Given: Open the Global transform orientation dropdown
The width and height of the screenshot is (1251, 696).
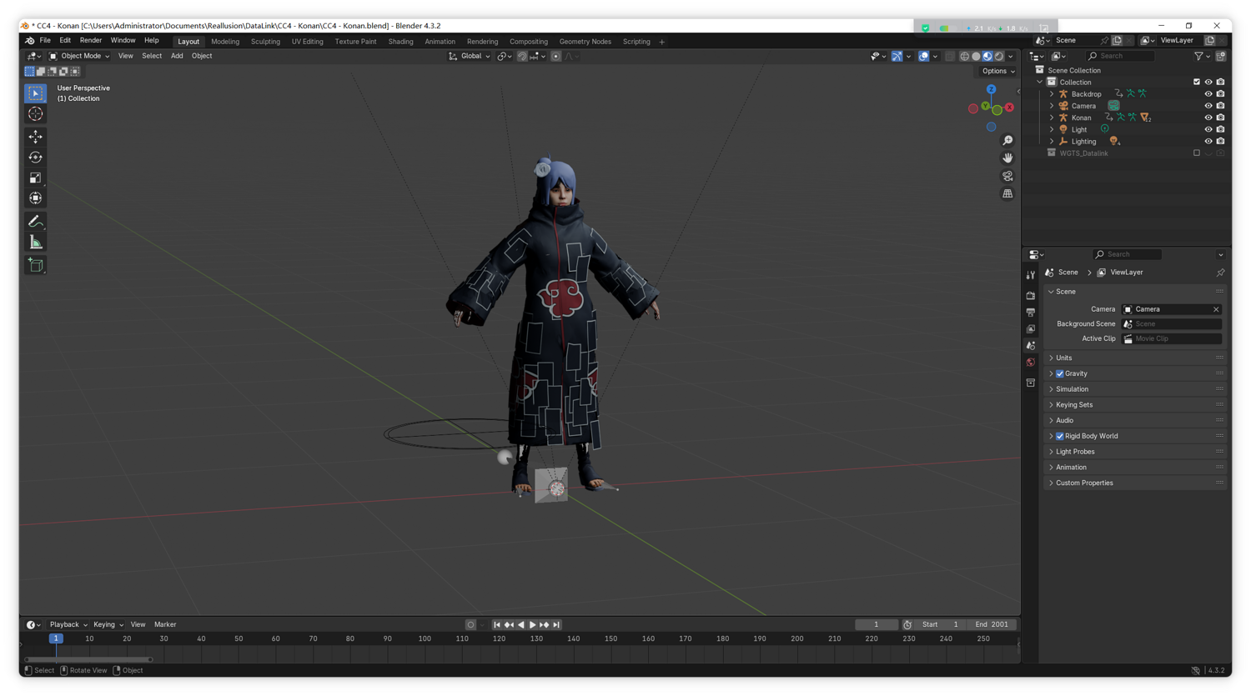Looking at the screenshot, I should (x=470, y=57).
